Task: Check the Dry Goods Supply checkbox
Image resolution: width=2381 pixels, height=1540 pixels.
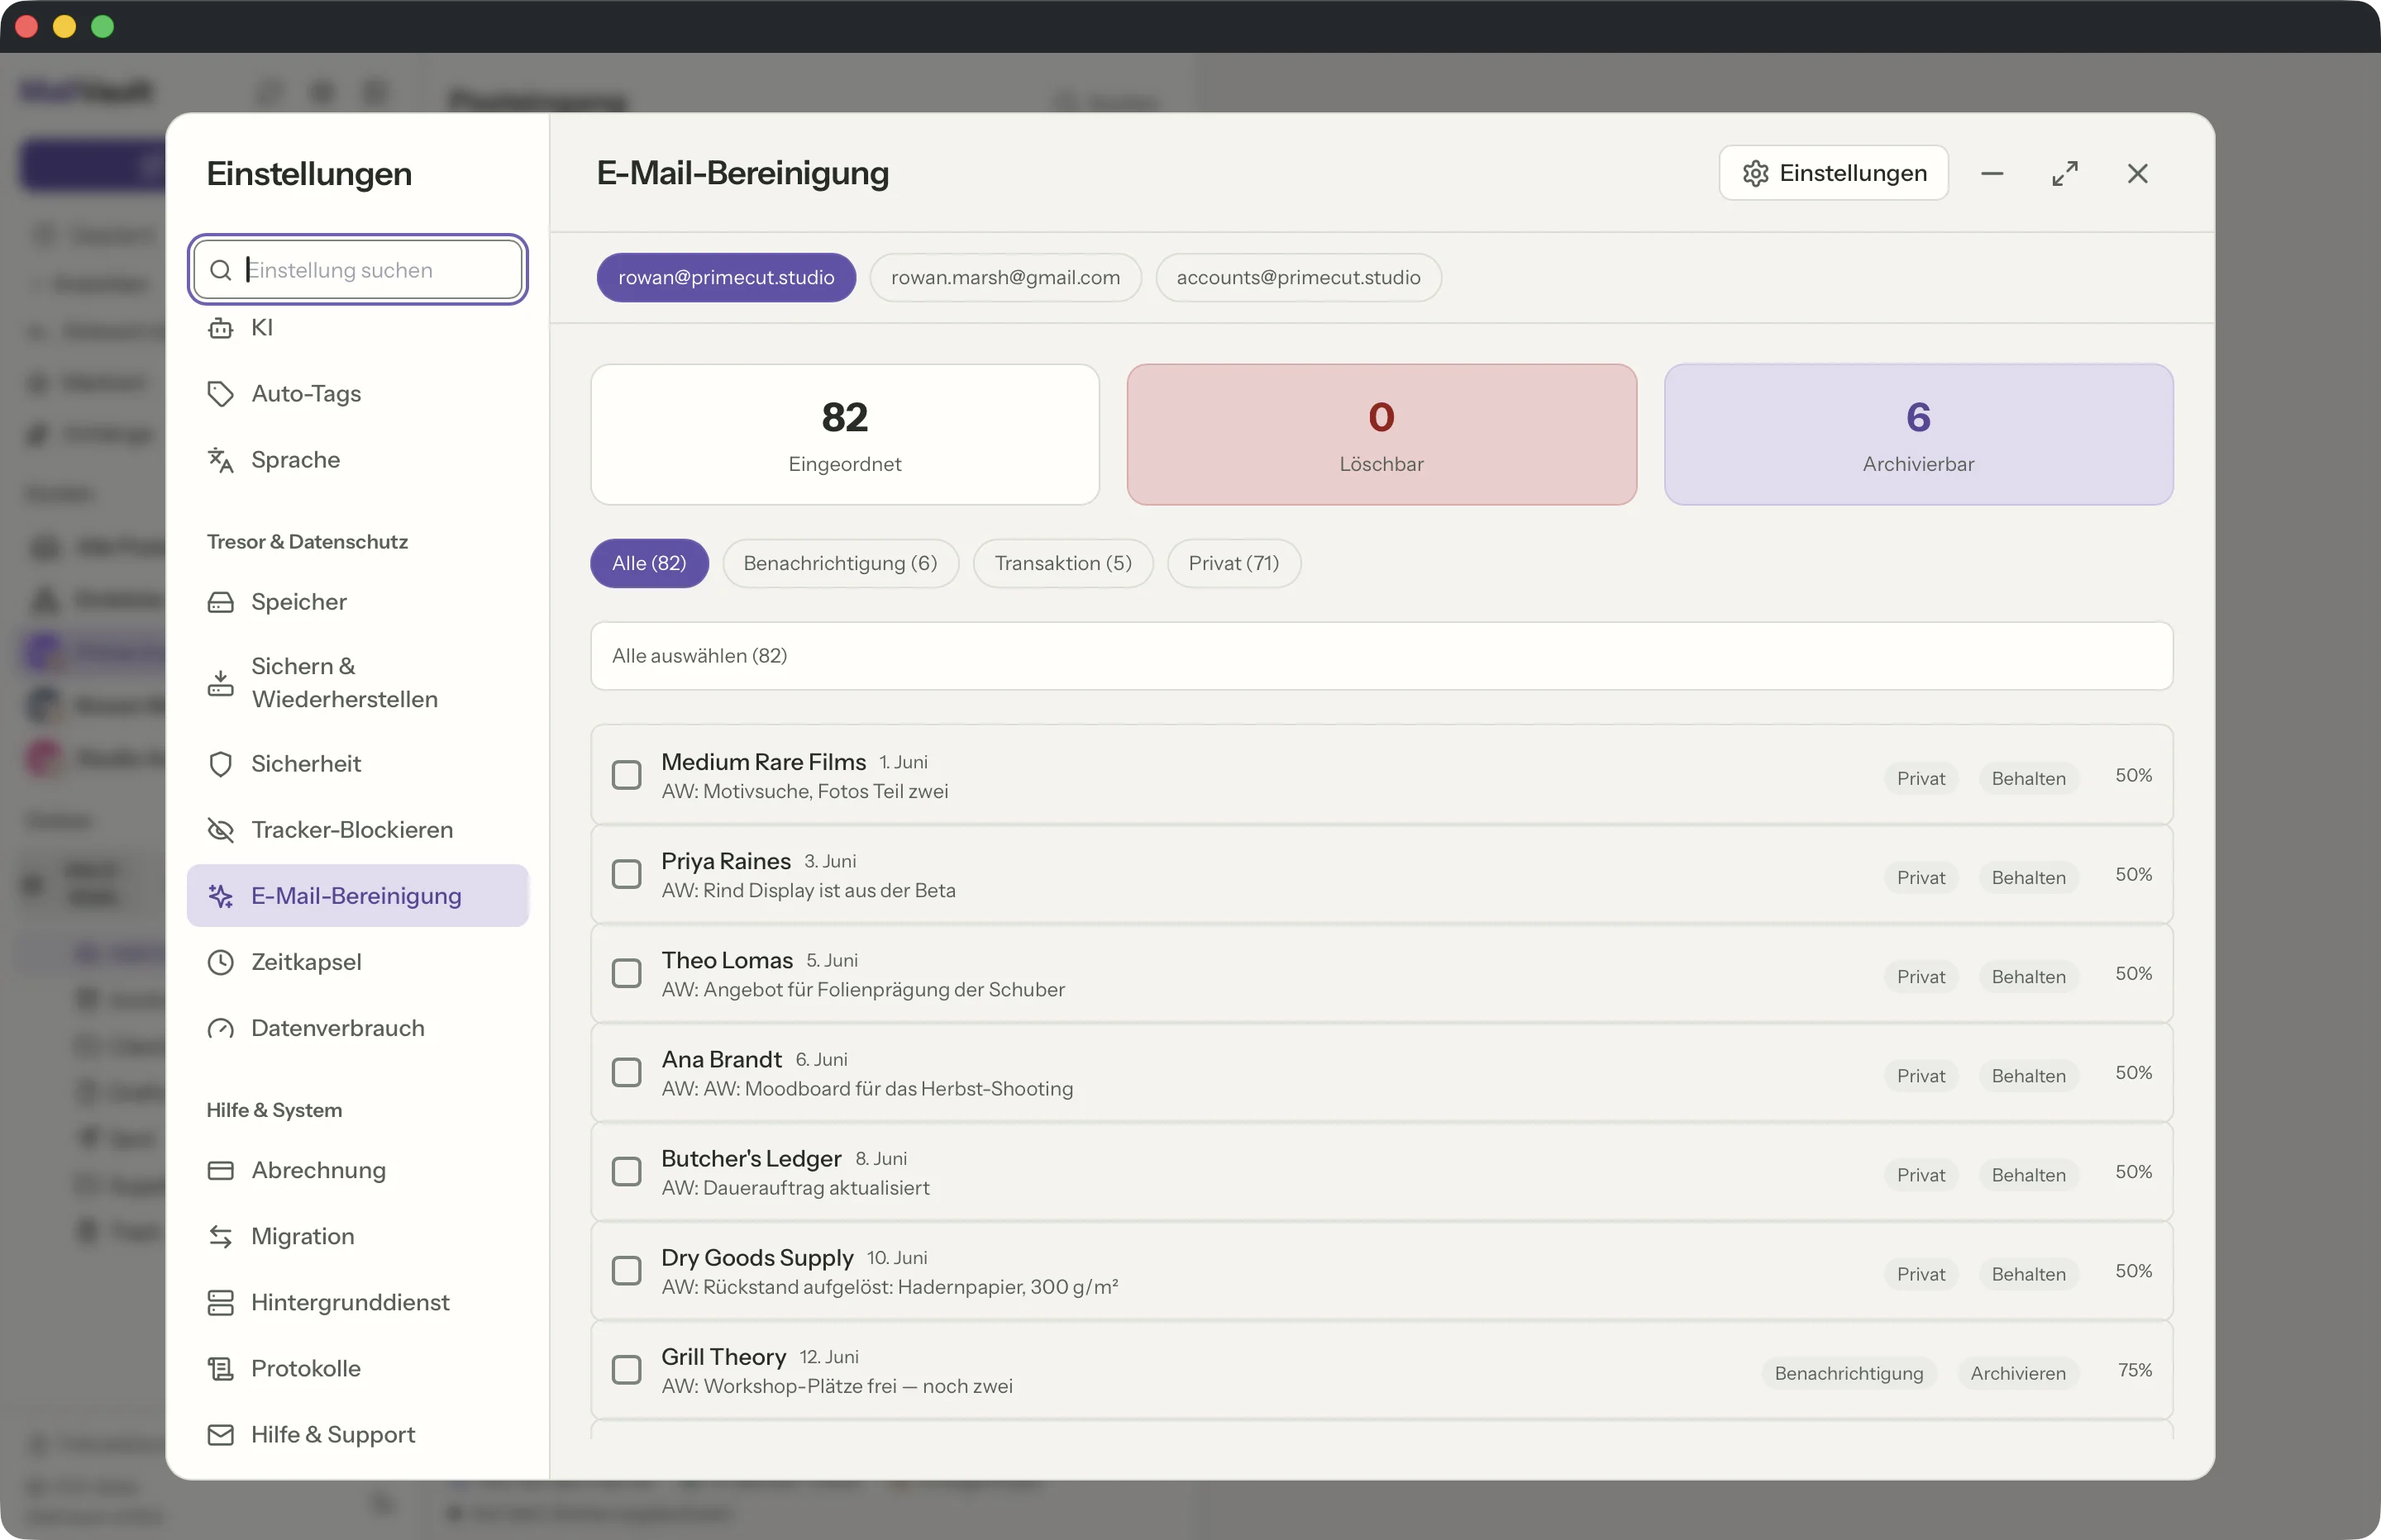Action: pos(627,1270)
